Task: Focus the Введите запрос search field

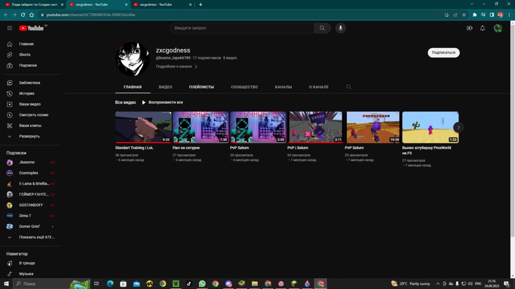Action: tap(242, 28)
